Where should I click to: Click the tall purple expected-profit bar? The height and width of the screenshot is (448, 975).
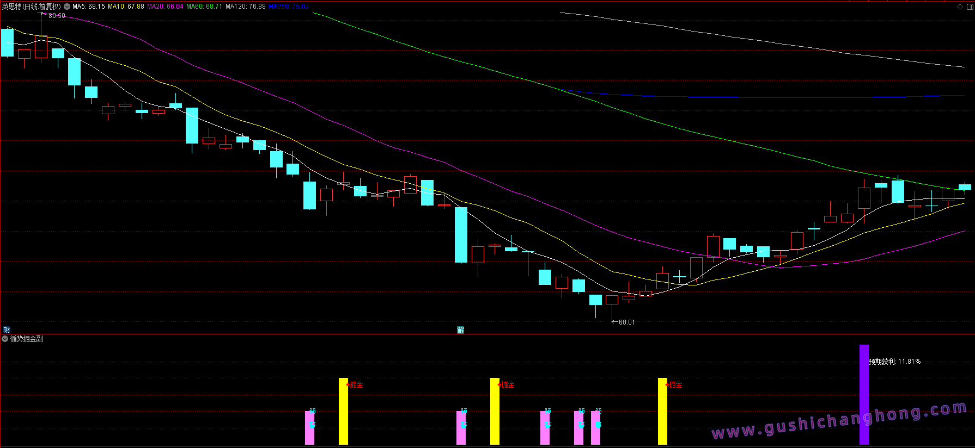click(x=864, y=394)
